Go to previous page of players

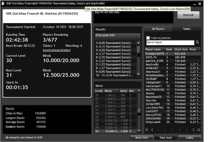tap(152, 130)
